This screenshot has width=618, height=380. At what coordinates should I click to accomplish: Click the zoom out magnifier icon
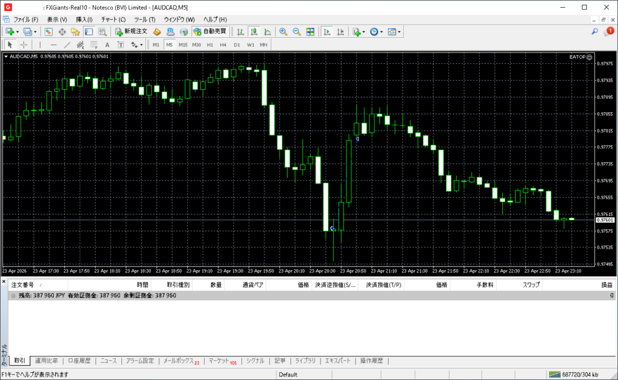tap(296, 31)
